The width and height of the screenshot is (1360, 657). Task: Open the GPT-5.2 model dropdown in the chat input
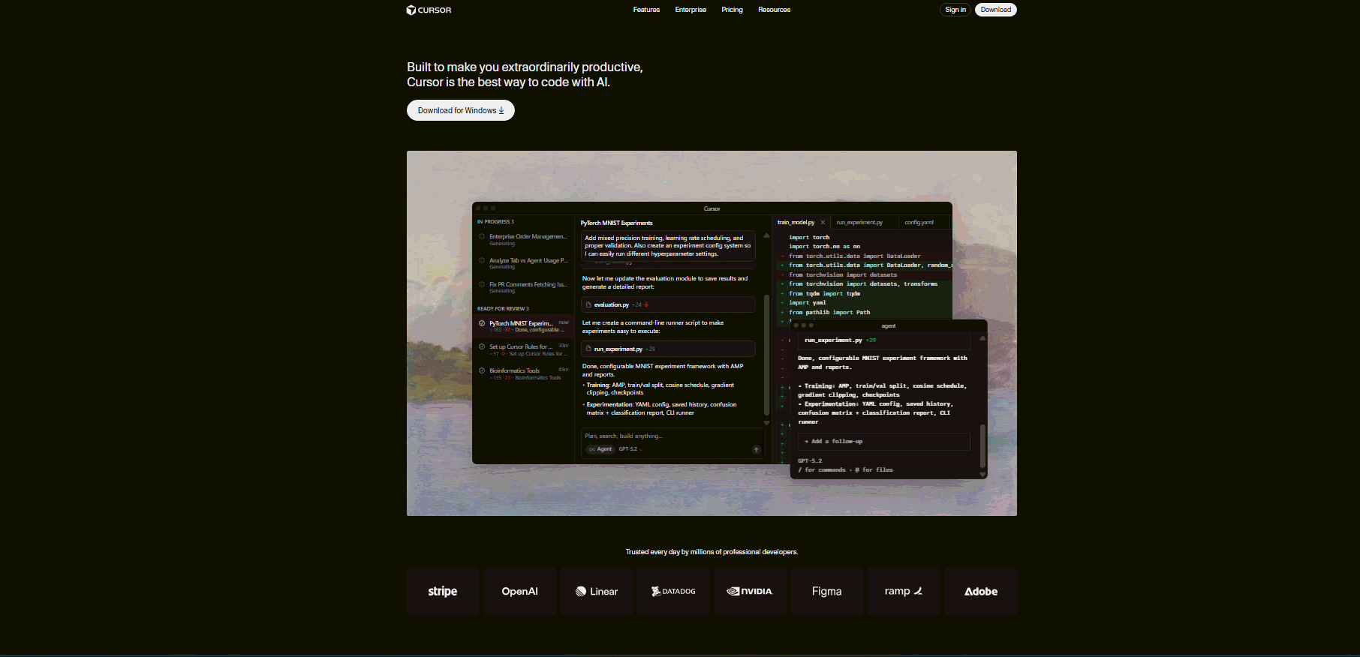(x=630, y=449)
